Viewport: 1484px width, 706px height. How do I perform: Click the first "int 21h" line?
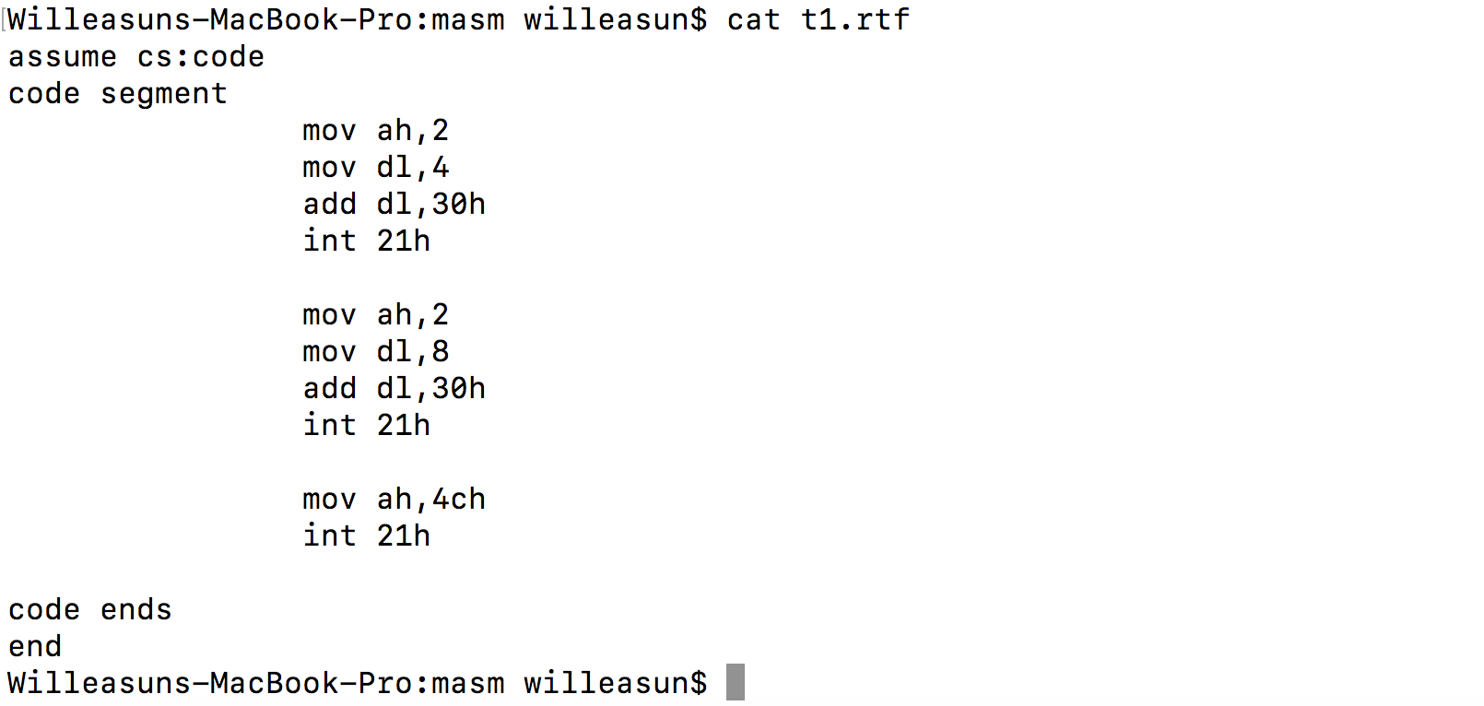tap(366, 241)
